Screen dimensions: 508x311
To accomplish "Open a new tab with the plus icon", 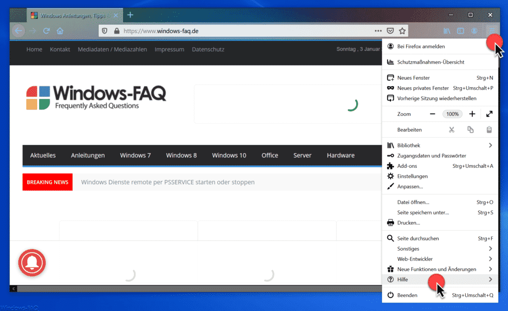I will click(x=130, y=15).
